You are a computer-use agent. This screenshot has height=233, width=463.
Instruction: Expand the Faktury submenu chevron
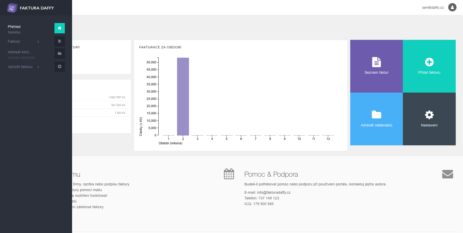click(x=38, y=42)
